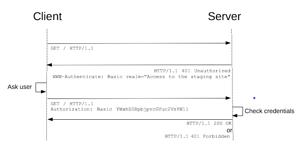Click the Ask user label
The image size is (299, 151).
20,87
